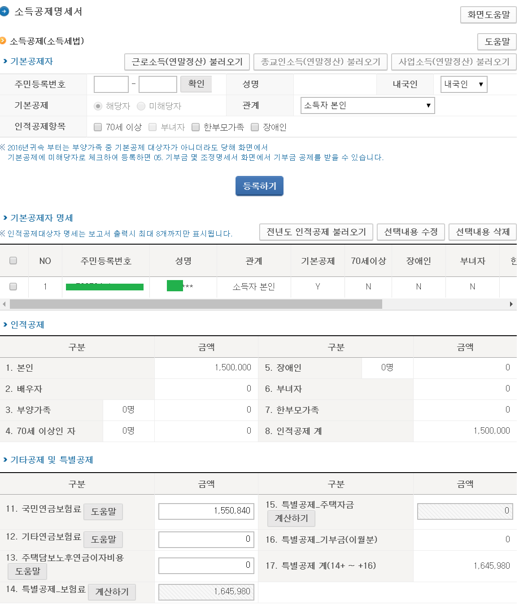This screenshot has height=614, width=528.
Task: Click the blue 등록하기 button
Action: (259, 186)
